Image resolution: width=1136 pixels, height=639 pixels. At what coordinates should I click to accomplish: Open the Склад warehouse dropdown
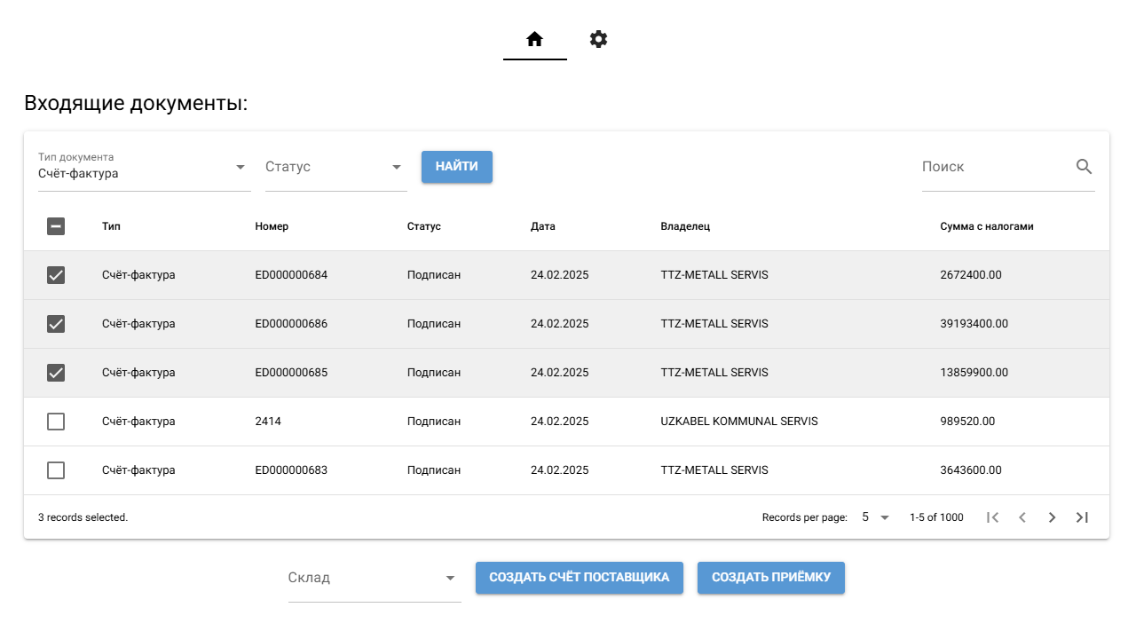tap(374, 578)
